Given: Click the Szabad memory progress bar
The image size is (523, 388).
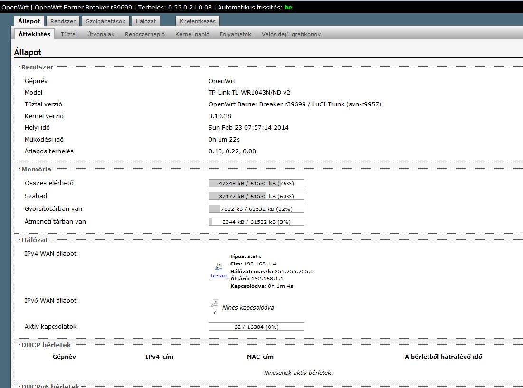Looking at the screenshot, I should tap(256, 196).
